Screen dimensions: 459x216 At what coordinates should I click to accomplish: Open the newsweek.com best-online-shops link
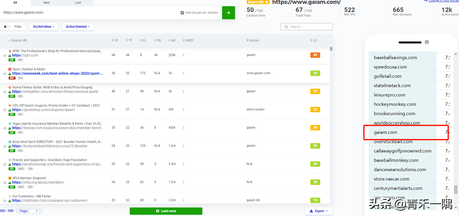57,73
